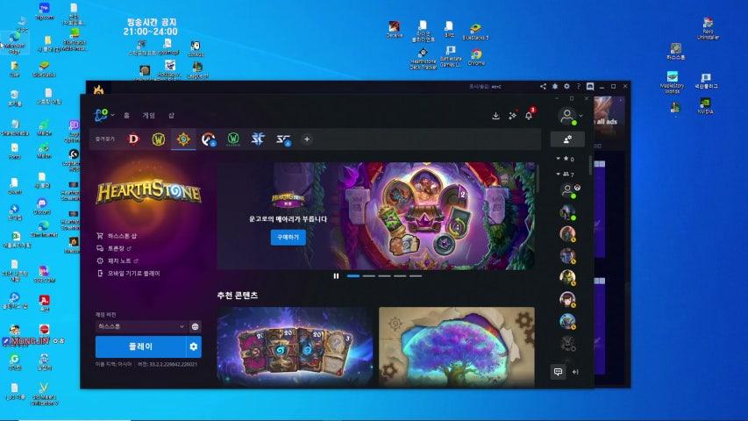
Task: Select the second carousel slide indicator
Action: [369, 276]
